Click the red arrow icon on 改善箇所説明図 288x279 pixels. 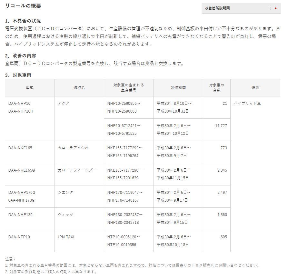point(276,8)
